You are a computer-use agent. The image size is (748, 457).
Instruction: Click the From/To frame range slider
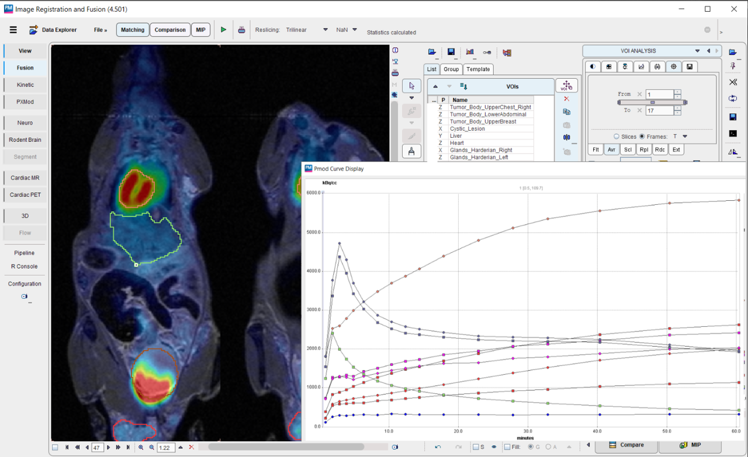tap(652, 102)
